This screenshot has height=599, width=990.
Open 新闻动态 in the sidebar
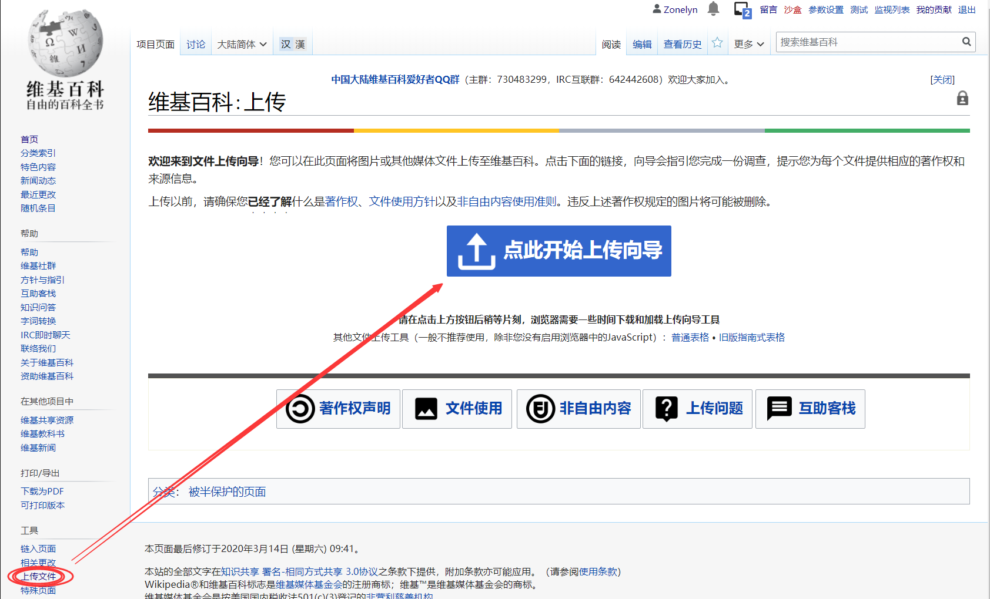pos(38,180)
